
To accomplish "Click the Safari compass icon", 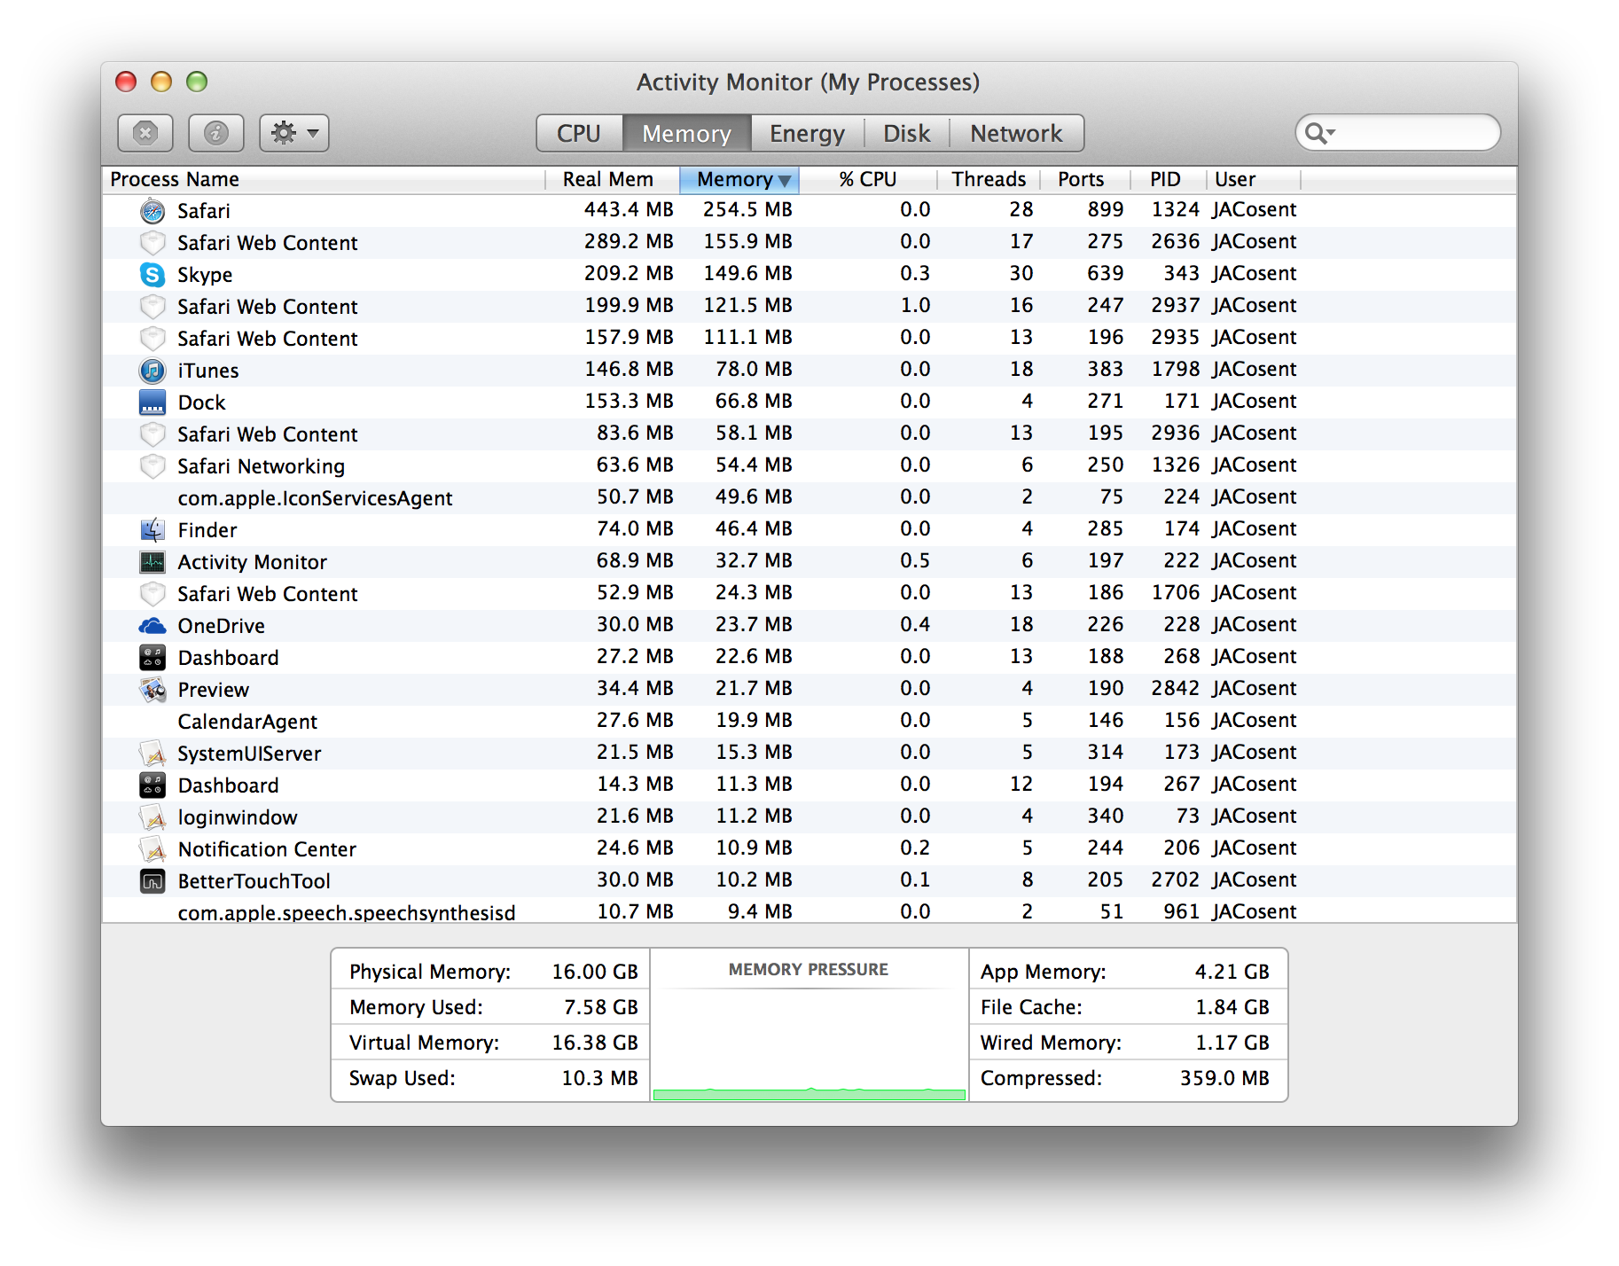I will (153, 211).
